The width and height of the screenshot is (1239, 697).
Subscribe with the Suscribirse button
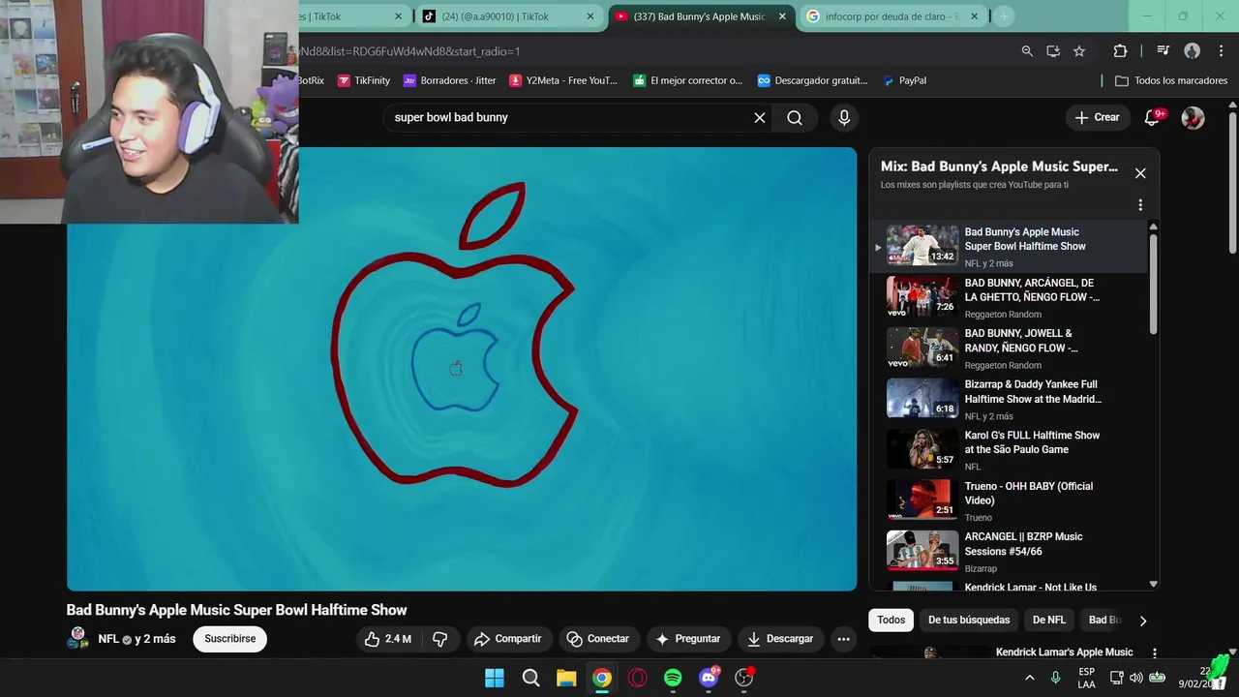click(x=230, y=639)
